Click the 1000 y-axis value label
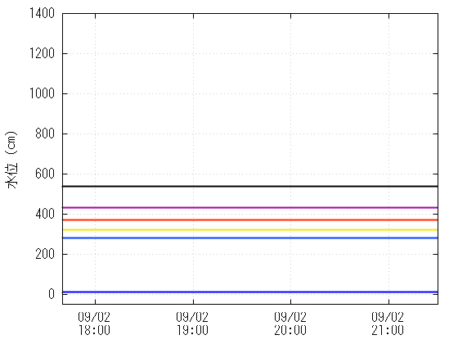Screen dimensions: 458x344 click(42, 93)
